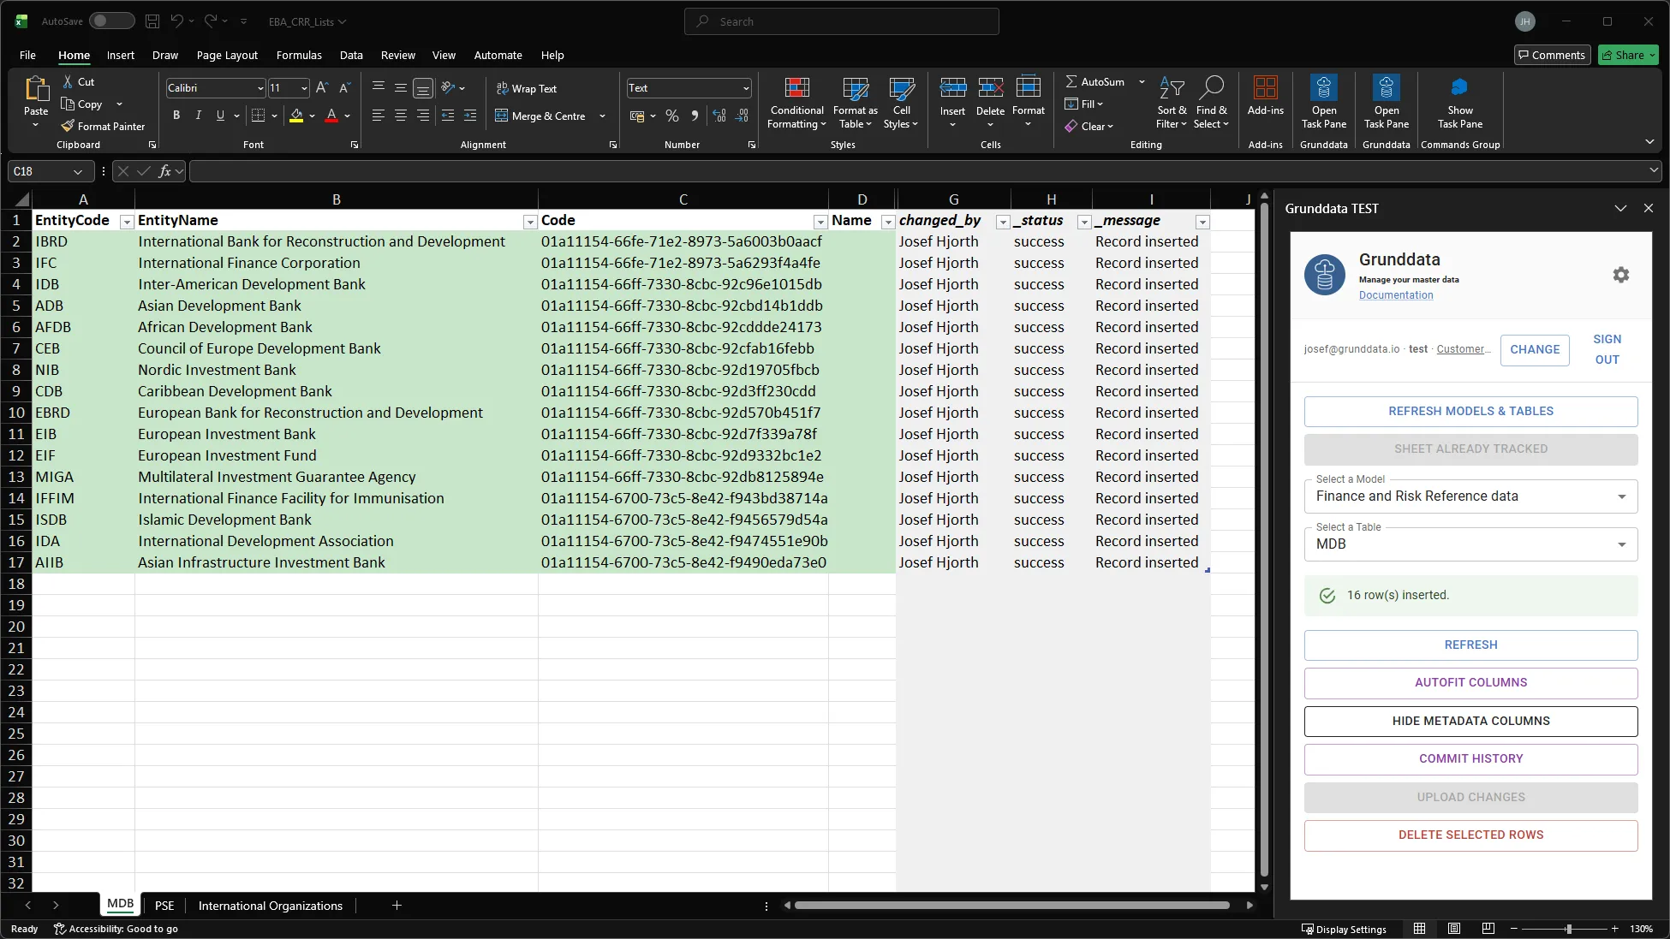Click the Save disk icon
Viewport: 1670px width, 939px height.
tap(152, 21)
